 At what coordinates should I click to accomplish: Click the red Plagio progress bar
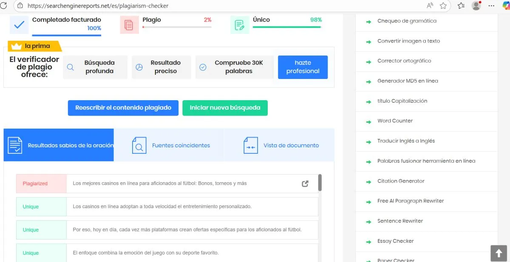coord(177,27)
